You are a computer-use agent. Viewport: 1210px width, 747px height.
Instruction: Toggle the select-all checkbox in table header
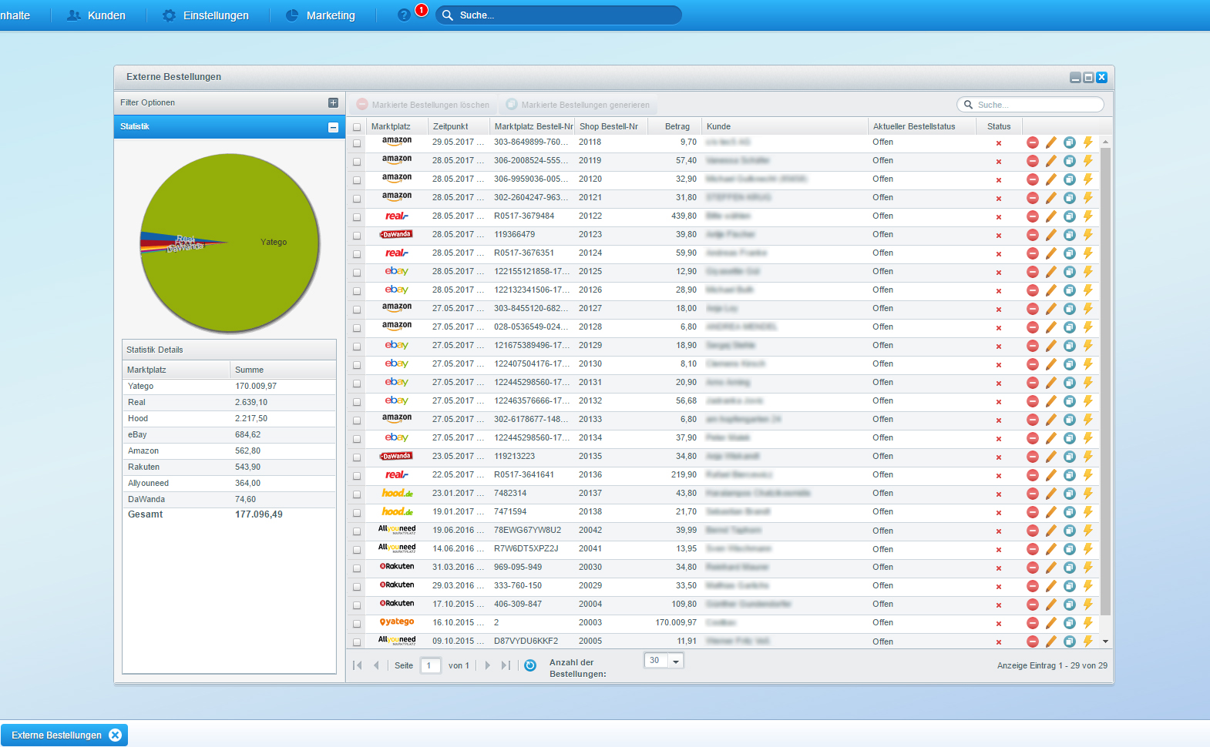357,127
